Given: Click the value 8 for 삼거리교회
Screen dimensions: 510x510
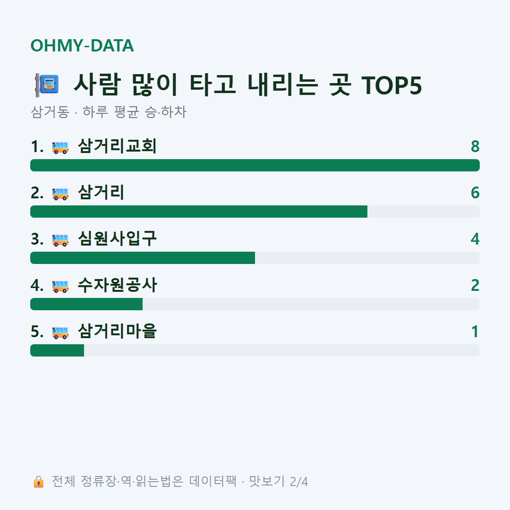Looking at the screenshot, I should [475, 146].
